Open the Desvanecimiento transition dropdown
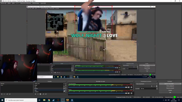The width and height of the screenshot is (182, 102). pyautogui.click(x=147, y=84)
